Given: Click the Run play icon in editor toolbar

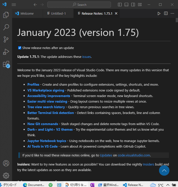Looking at the screenshot, I should (x=159, y=13).
